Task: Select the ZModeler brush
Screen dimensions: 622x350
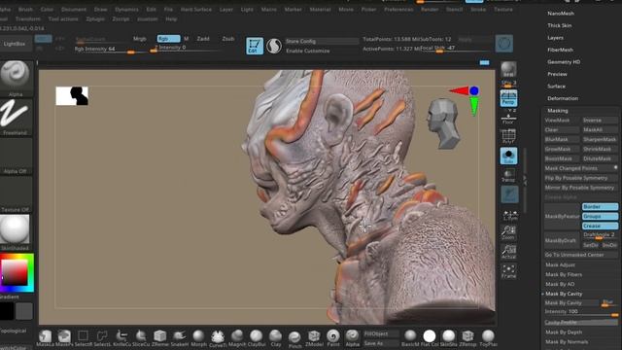Action: point(314,338)
